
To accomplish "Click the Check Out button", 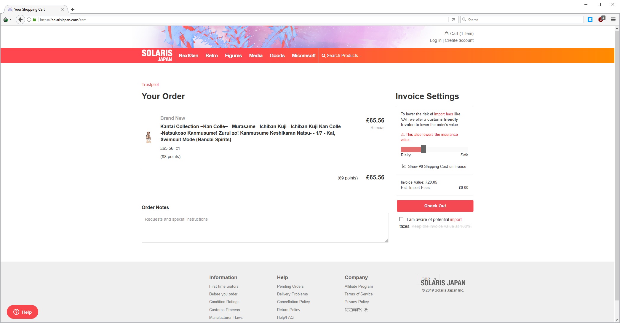I will tap(435, 206).
